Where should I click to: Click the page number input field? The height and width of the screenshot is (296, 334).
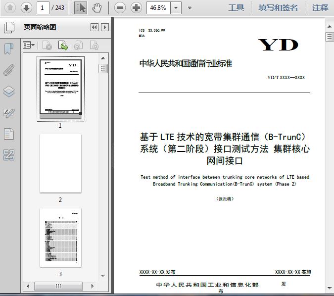43,8
